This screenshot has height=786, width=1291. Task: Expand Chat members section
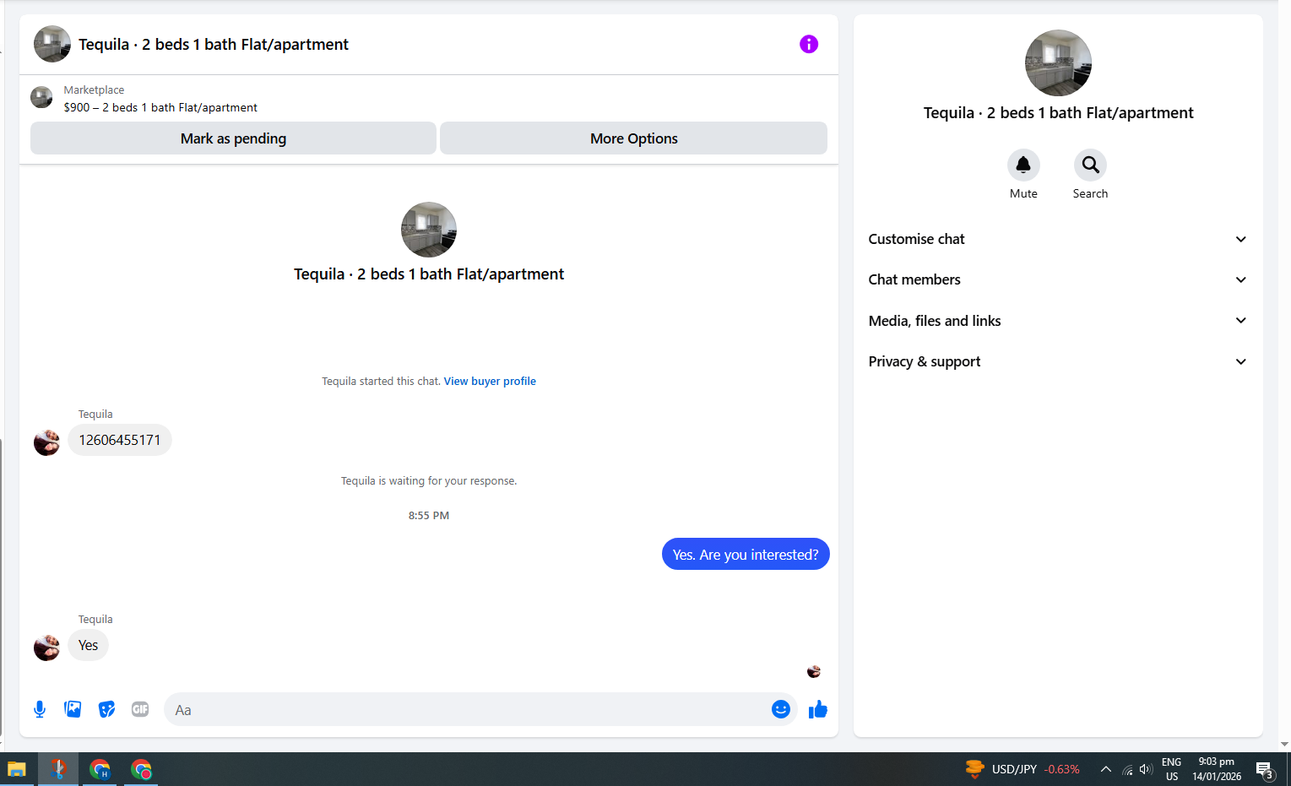pyautogui.click(x=1058, y=279)
